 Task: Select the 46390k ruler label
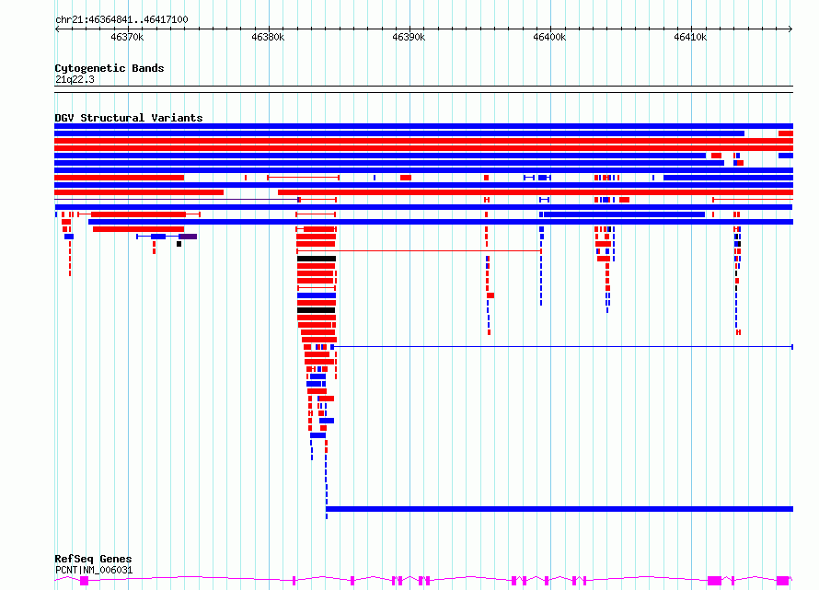coord(409,37)
